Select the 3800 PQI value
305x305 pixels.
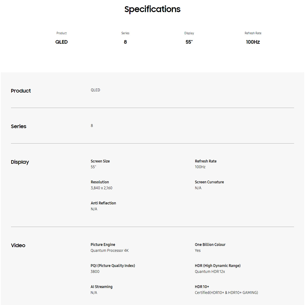pyautogui.click(x=95, y=272)
